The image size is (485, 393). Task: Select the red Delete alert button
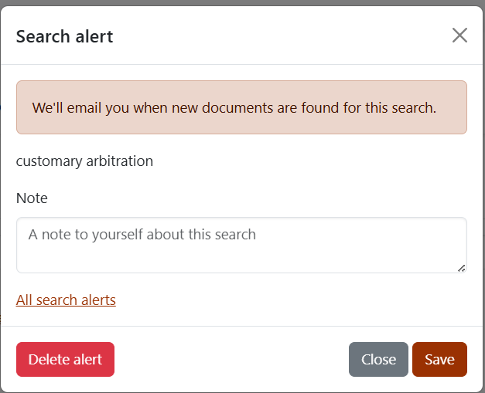pyautogui.click(x=65, y=359)
